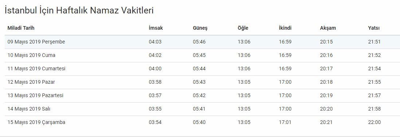Click the Miladi Tarih column header

(21, 28)
